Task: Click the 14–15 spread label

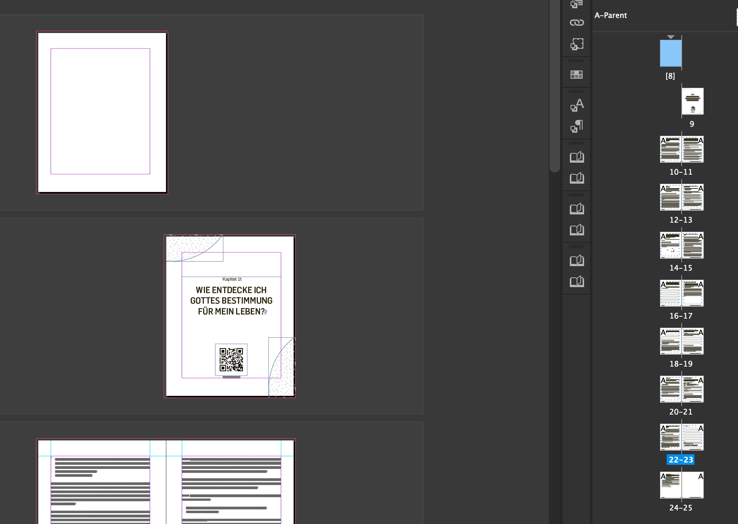Action: 681,268
